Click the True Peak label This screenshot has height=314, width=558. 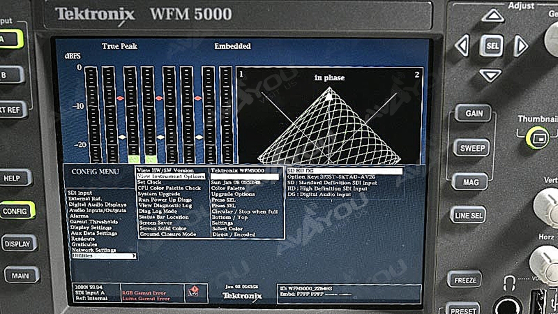(x=120, y=46)
